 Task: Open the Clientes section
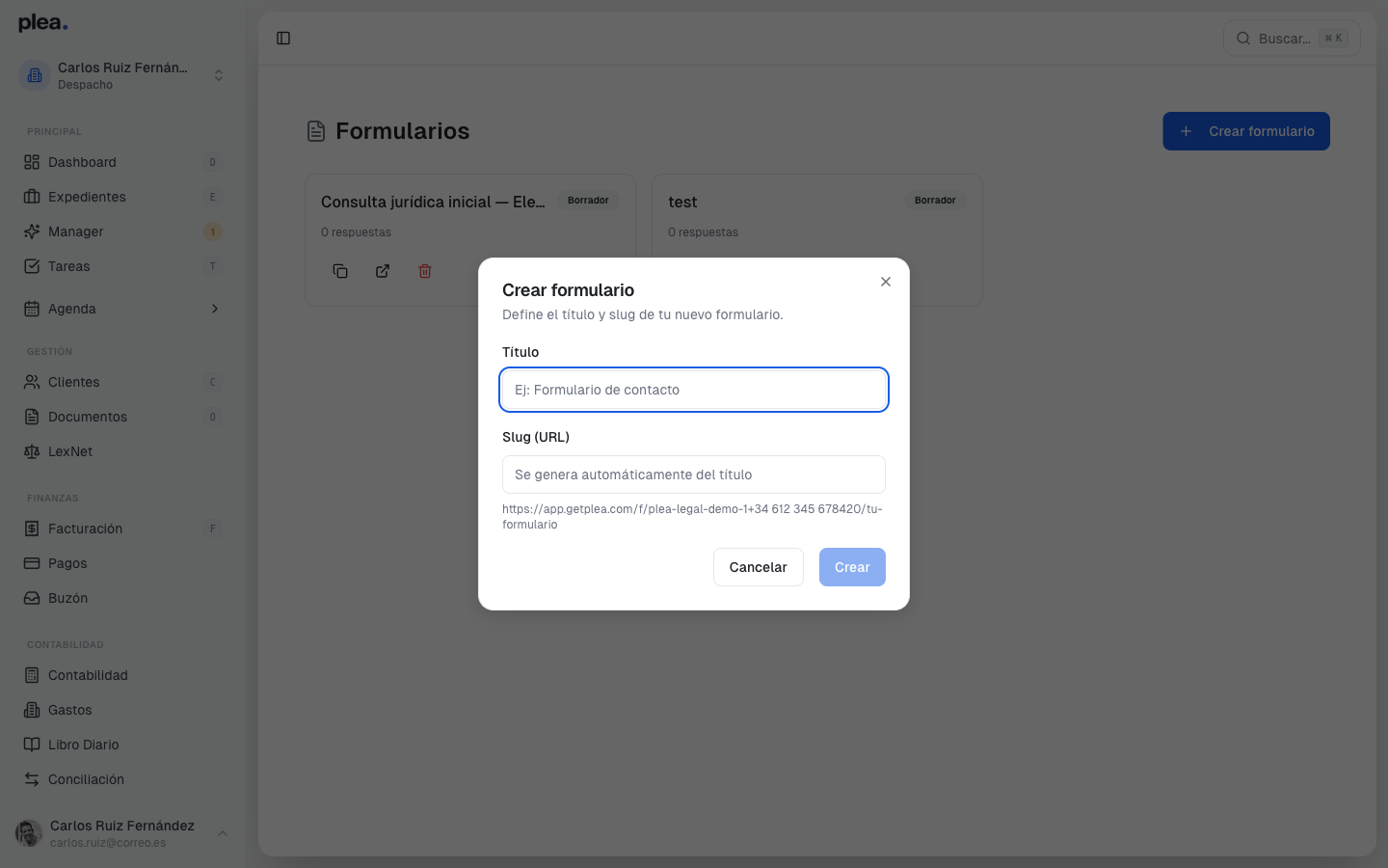coord(73,382)
